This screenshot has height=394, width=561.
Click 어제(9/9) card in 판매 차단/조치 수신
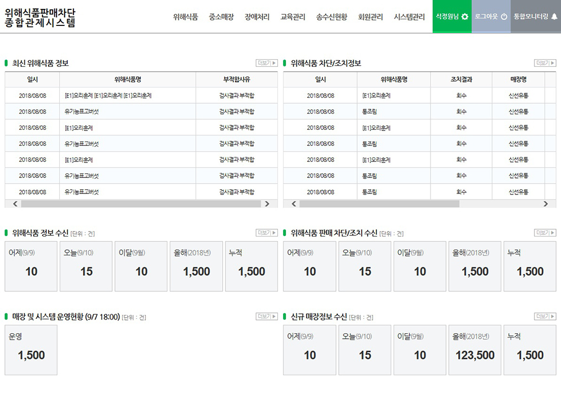pyautogui.click(x=310, y=266)
